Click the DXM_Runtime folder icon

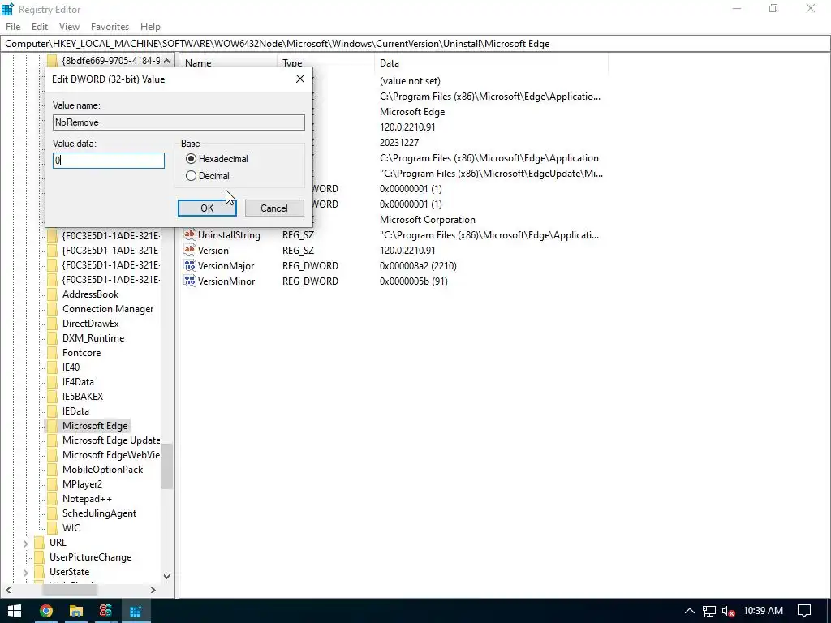[x=52, y=338]
